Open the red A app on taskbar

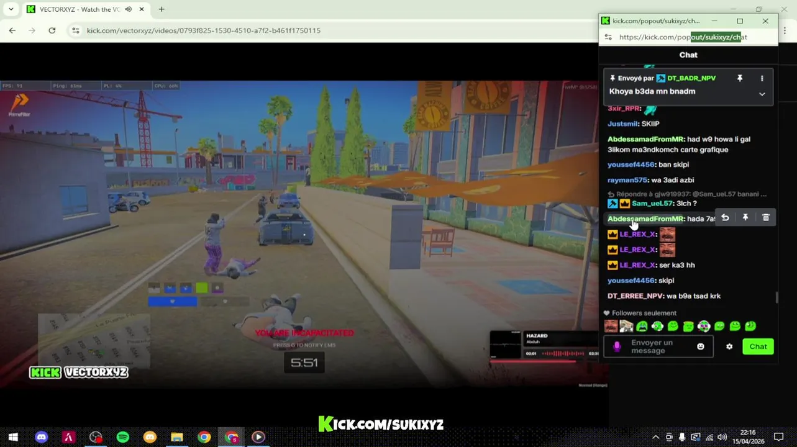[68, 437]
